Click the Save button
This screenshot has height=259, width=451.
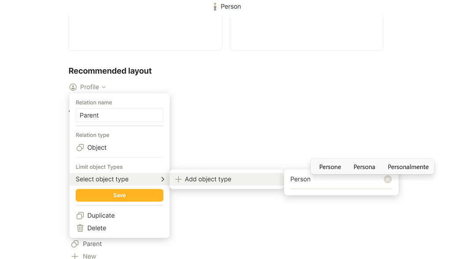tap(119, 195)
